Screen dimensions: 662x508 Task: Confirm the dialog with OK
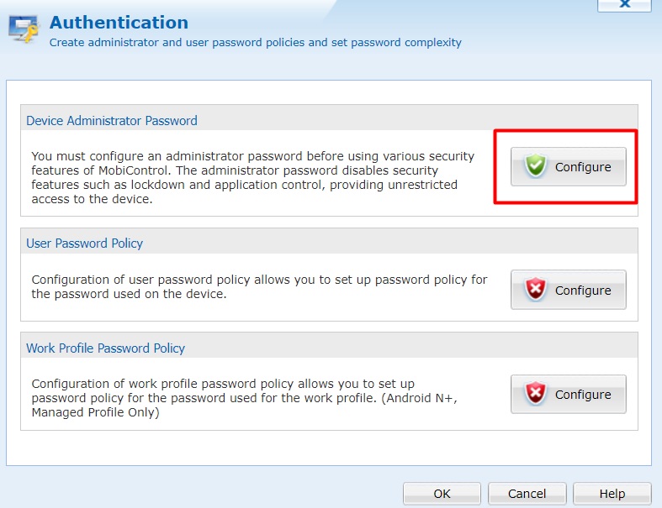442,494
